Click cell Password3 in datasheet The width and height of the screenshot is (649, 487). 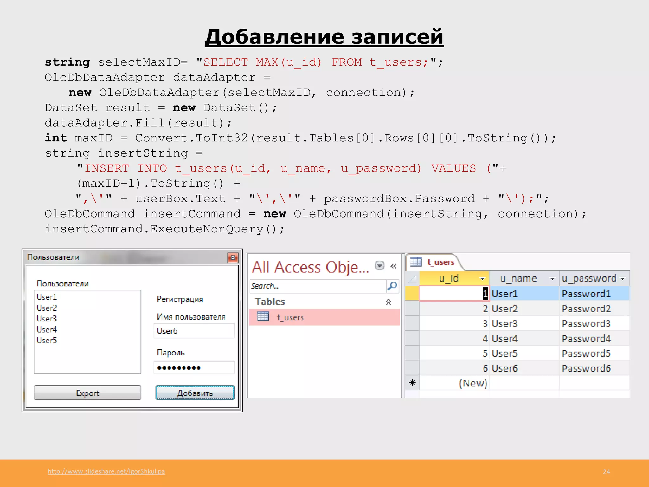[594, 323]
